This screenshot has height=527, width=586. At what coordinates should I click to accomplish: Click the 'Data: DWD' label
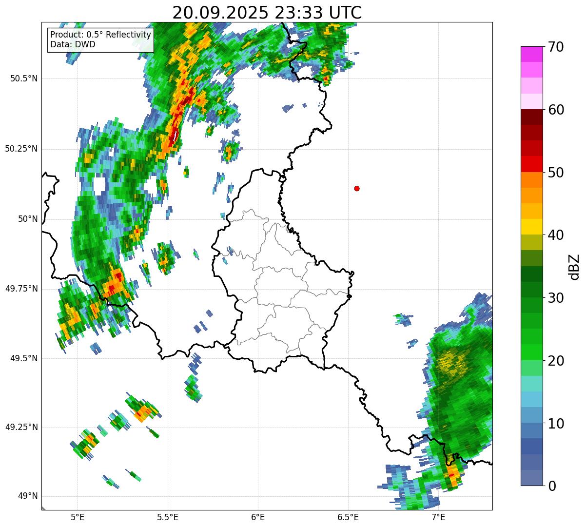[x=73, y=44]
